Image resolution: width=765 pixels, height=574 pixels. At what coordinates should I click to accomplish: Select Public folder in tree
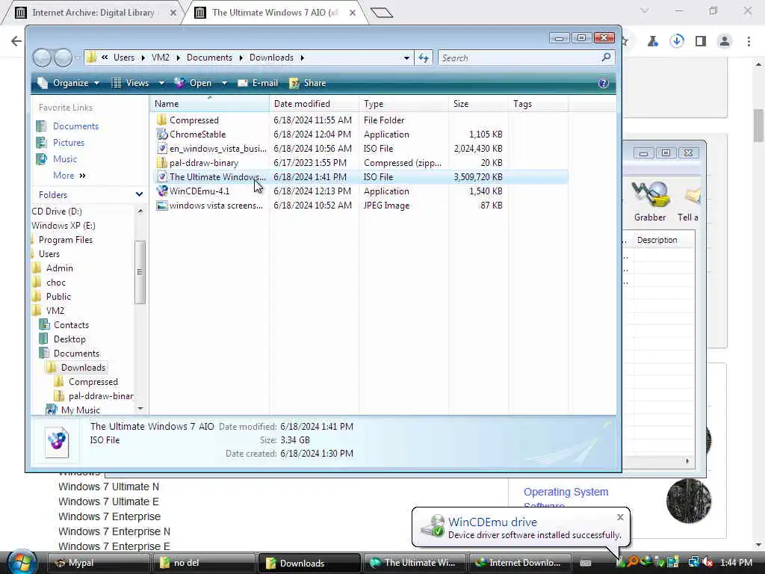(x=58, y=296)
